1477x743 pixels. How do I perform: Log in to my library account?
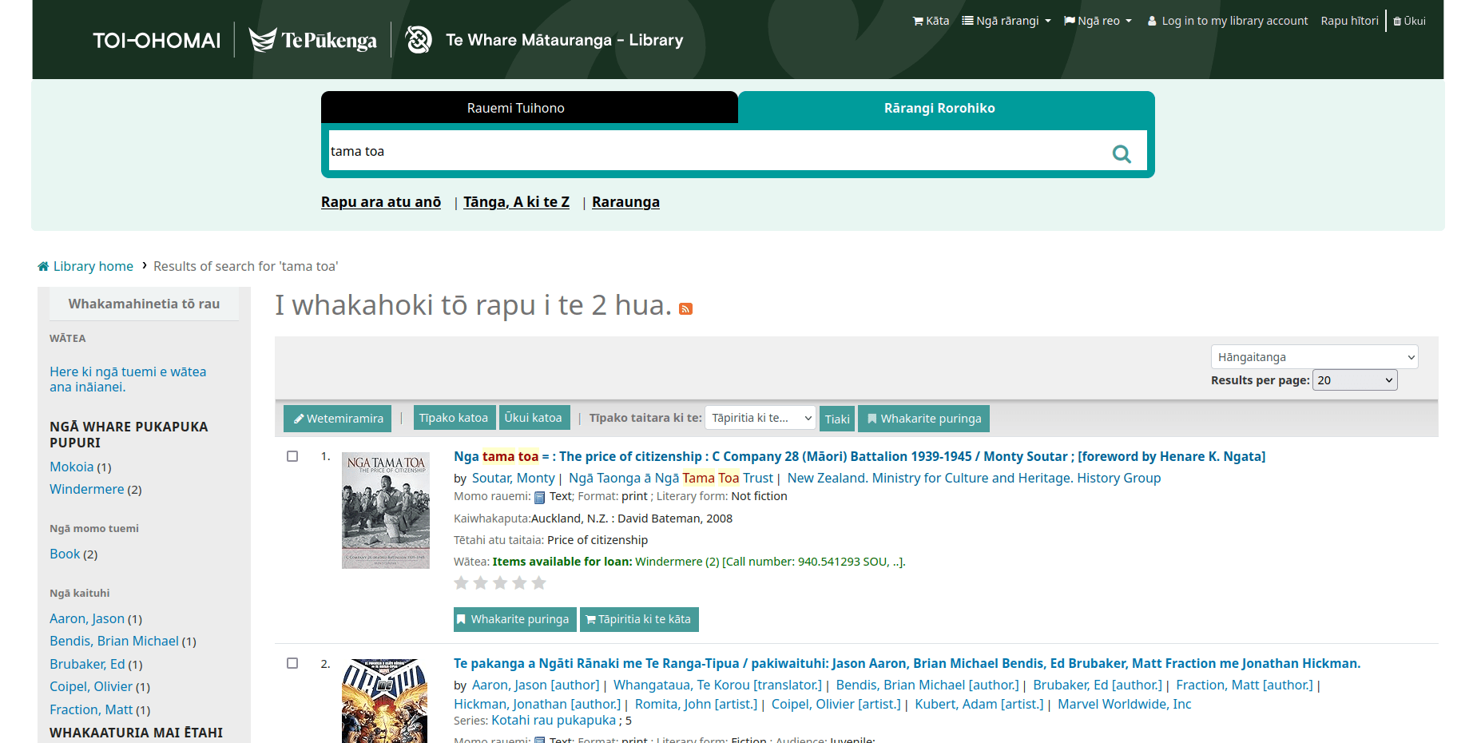[1228, 21]
